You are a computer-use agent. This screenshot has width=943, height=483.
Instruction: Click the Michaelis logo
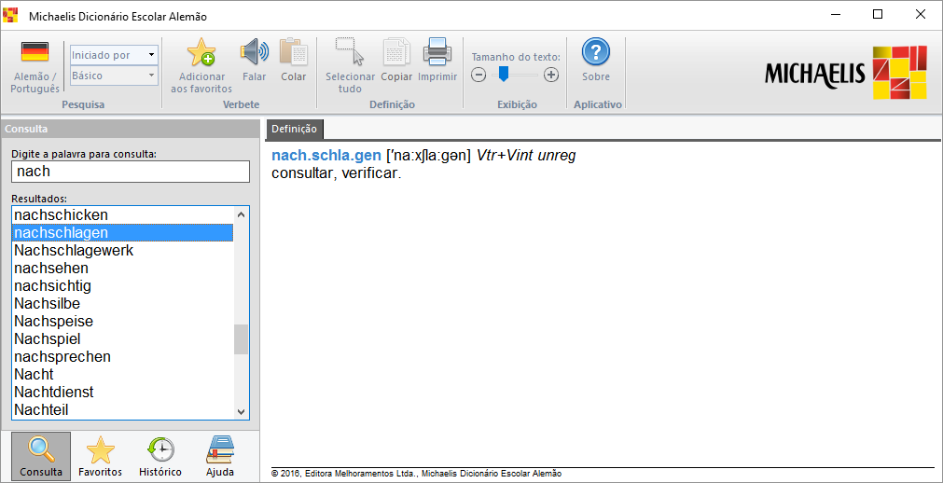pos(846,72)
